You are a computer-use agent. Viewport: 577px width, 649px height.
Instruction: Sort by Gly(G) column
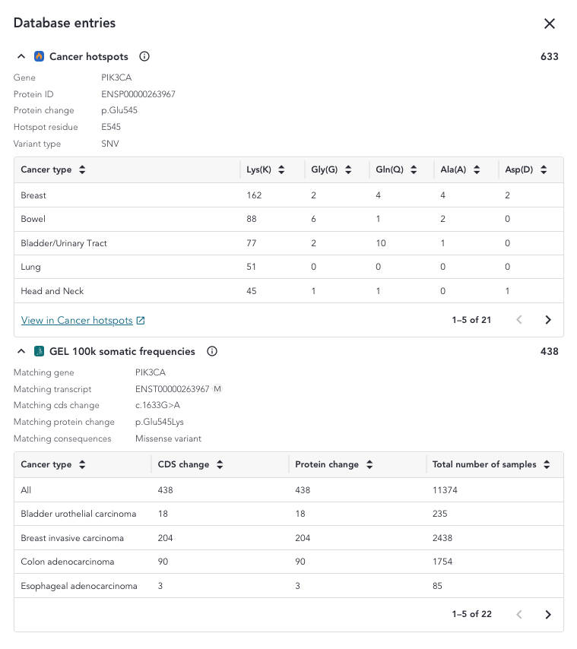347,170
